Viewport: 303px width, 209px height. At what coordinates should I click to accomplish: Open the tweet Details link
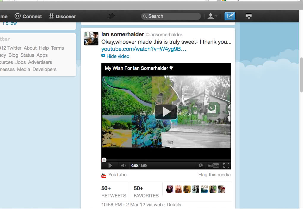174,205
